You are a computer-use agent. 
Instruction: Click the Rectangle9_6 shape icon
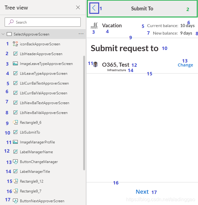click(15, 122)
